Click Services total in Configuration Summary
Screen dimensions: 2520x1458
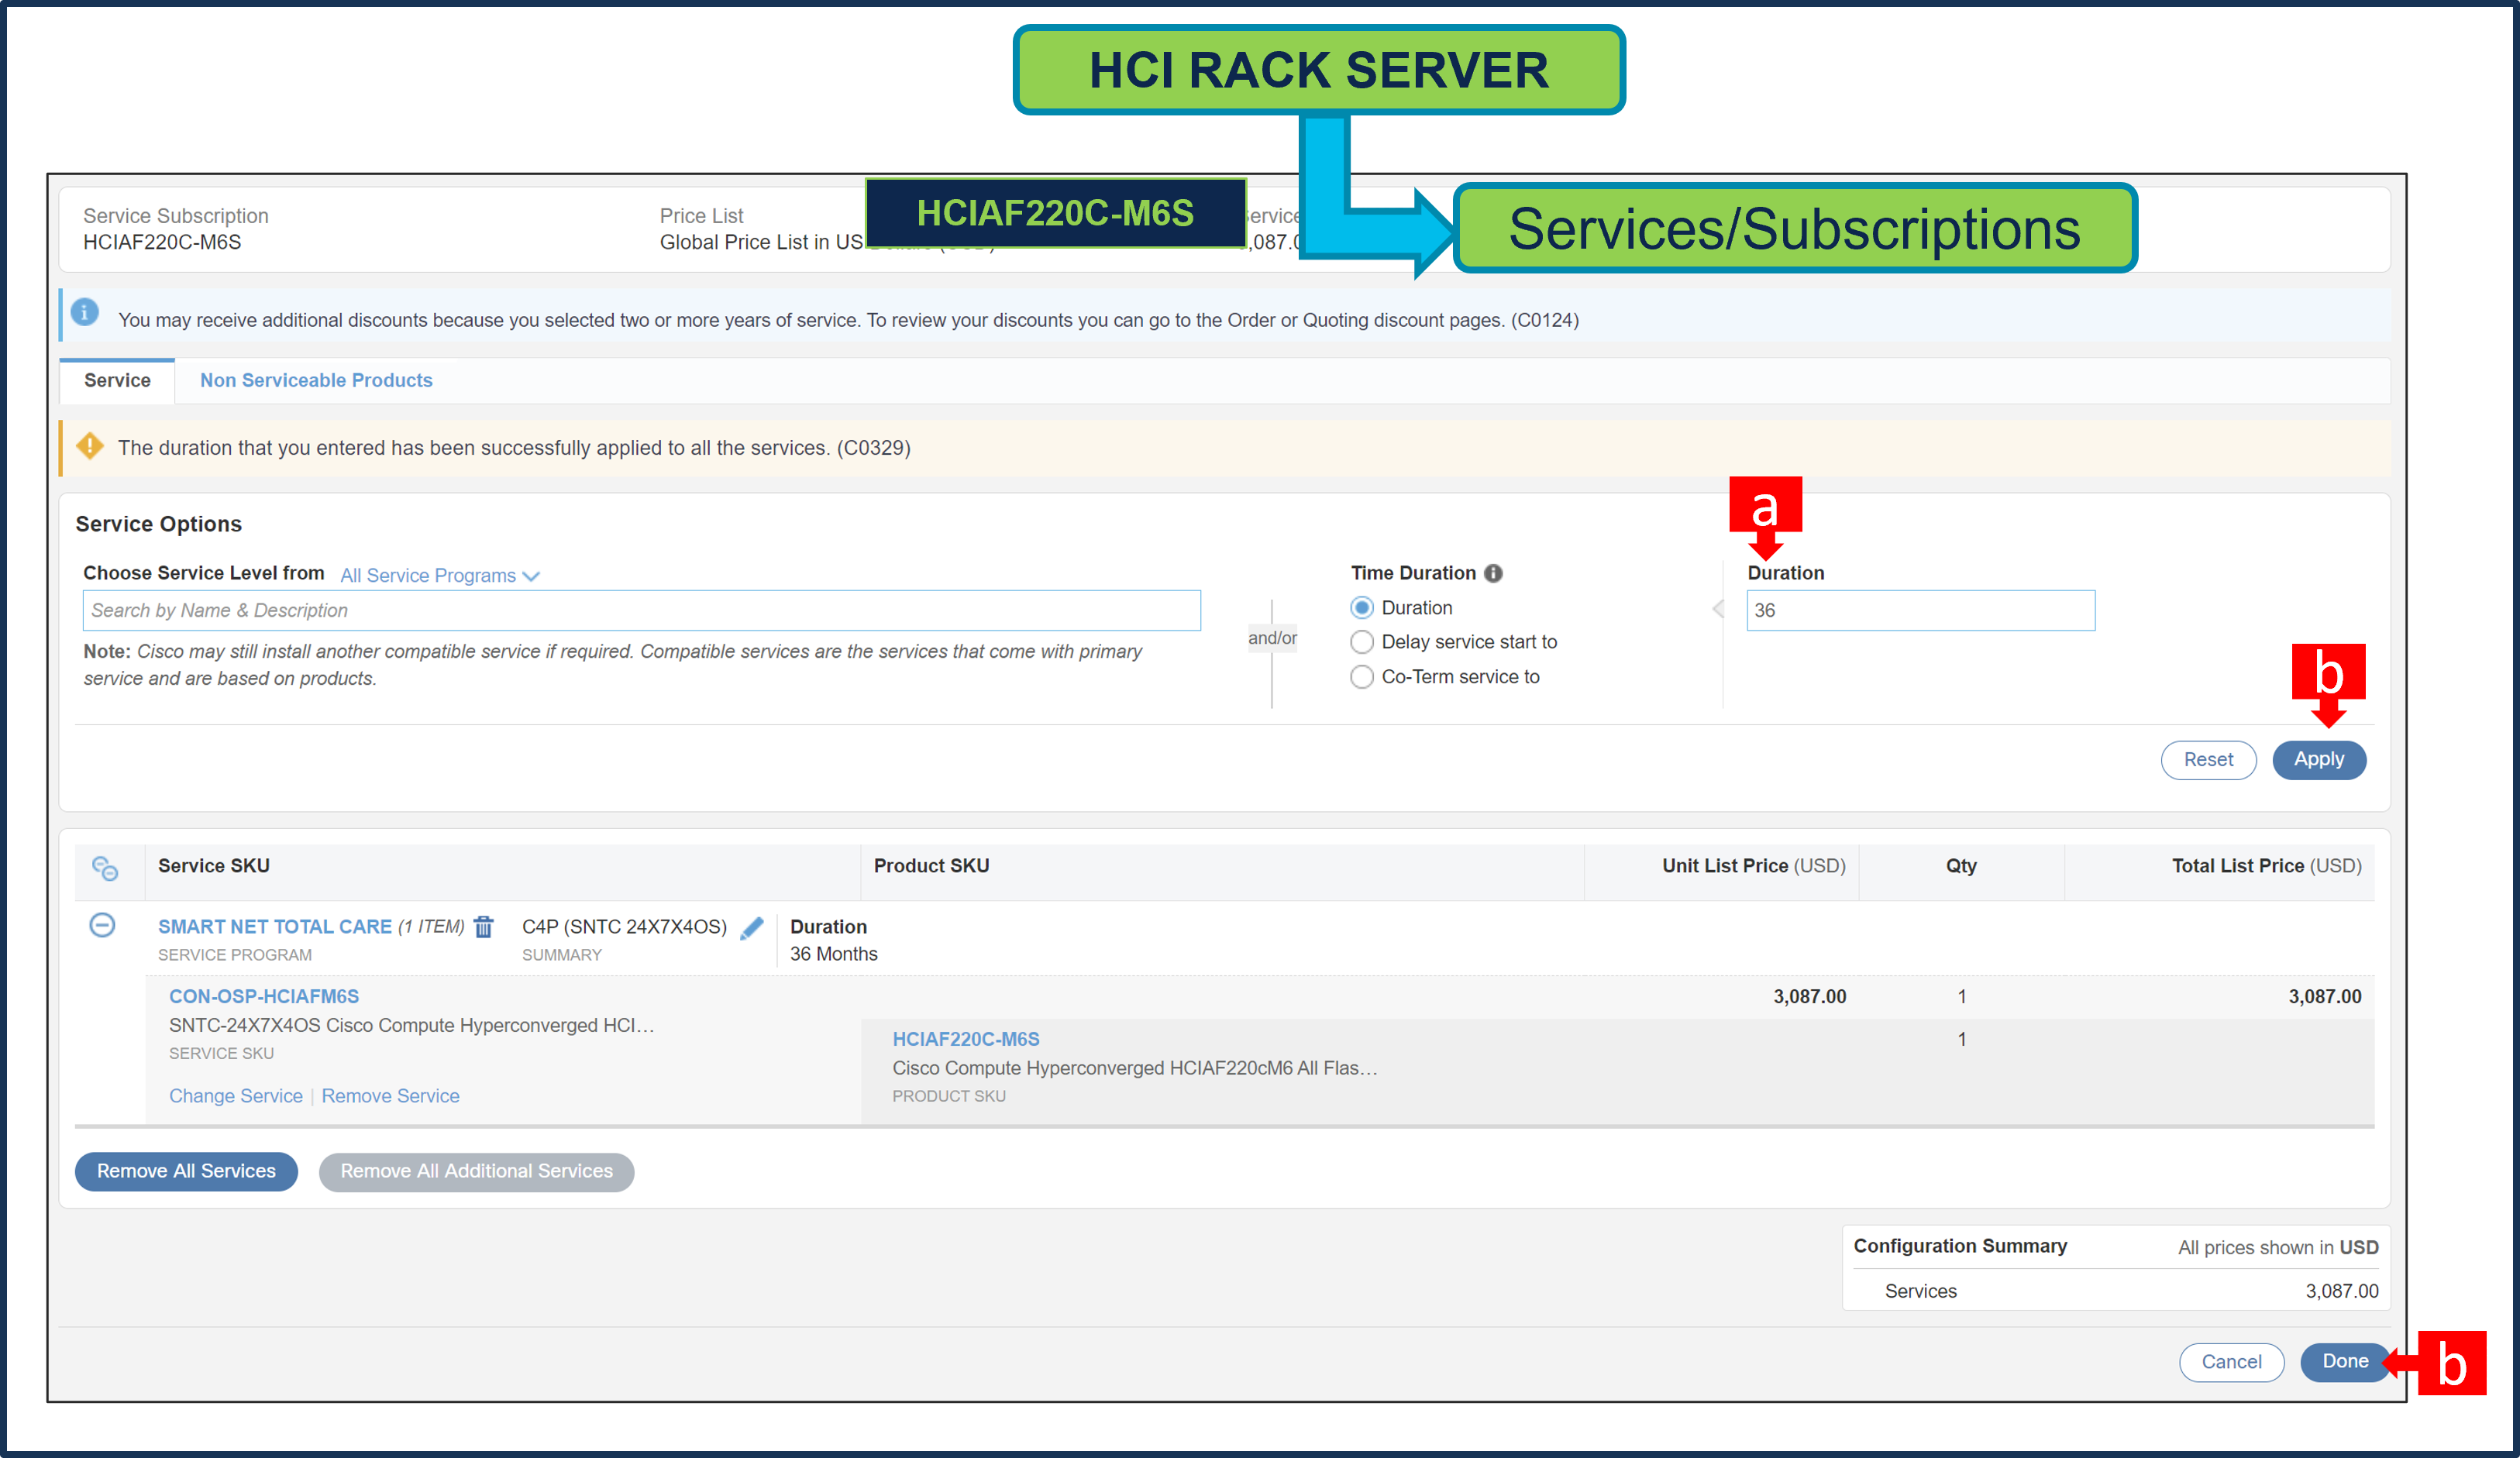click(x=2342, y=1292)
